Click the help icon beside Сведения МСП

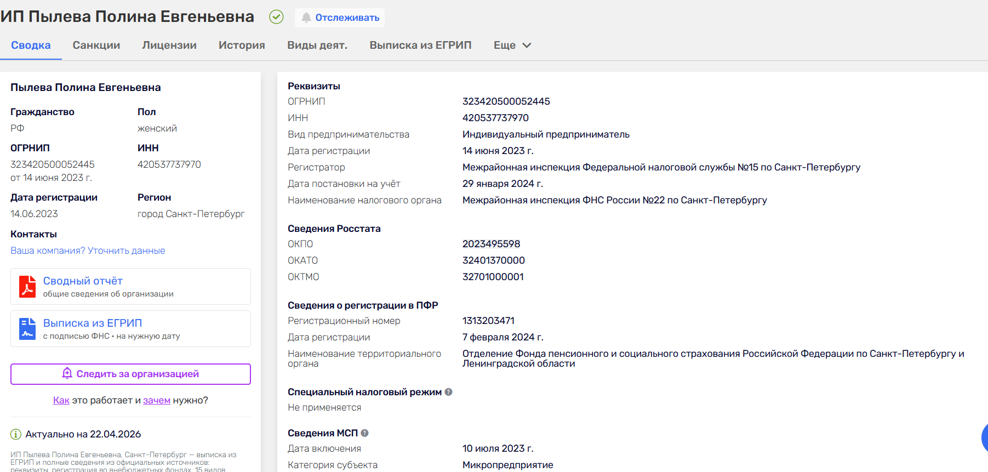click(365, 433)
